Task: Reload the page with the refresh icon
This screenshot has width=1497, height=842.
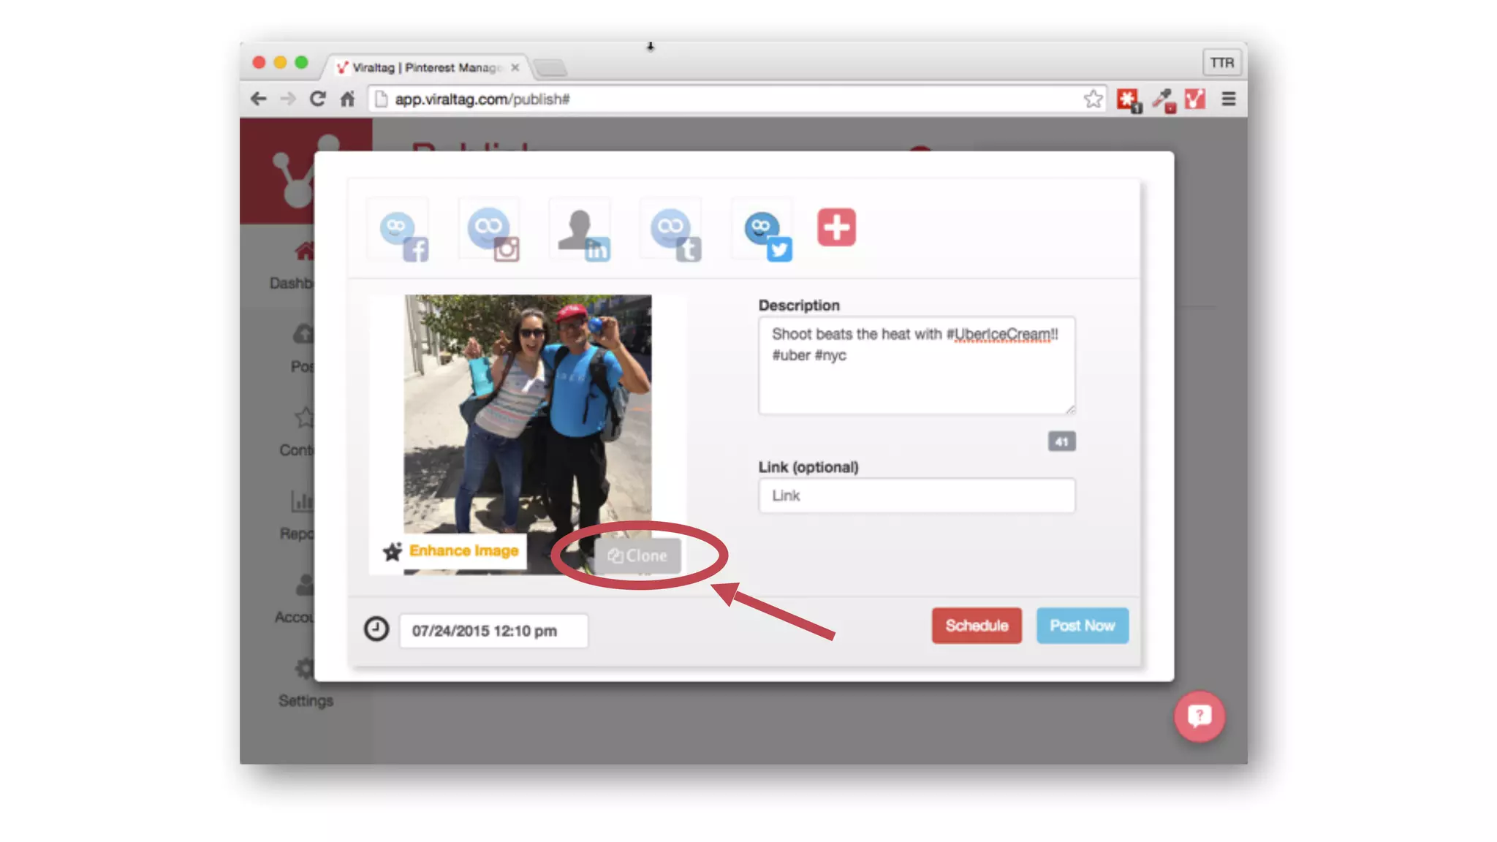Action: (x=317, y=99)
